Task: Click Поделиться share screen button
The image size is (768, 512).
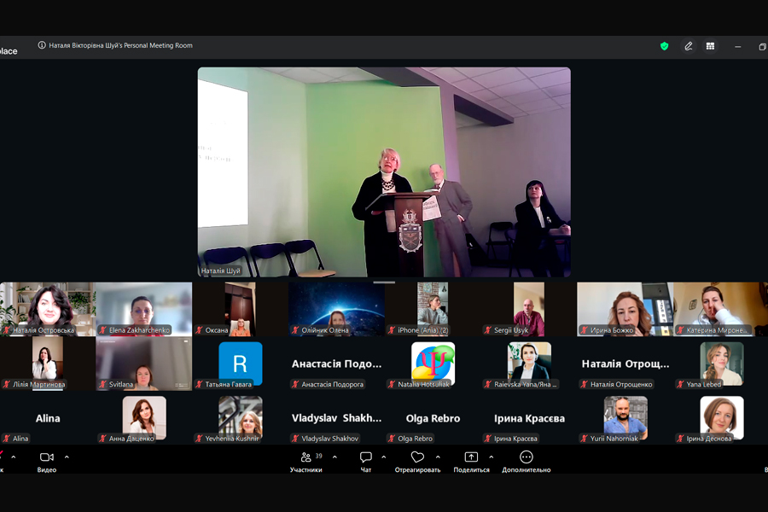Action: [471, 462]
